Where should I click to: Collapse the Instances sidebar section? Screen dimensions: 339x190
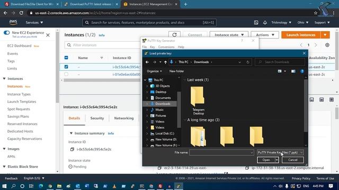tap(4, 79)
